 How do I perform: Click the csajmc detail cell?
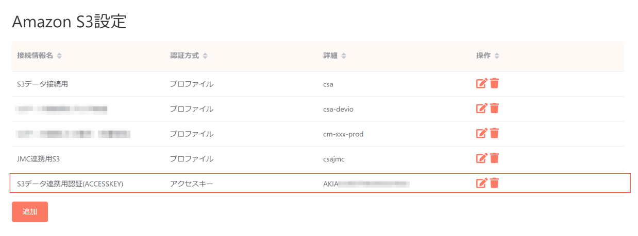(334, 159)
